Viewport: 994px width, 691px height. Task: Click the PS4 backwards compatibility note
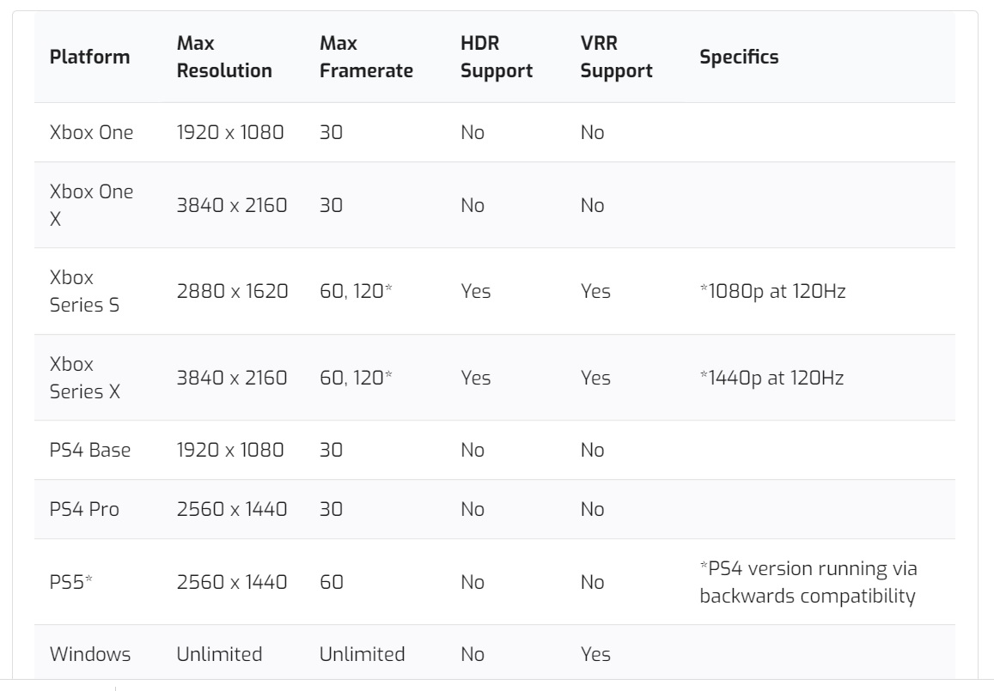point(808,582)
